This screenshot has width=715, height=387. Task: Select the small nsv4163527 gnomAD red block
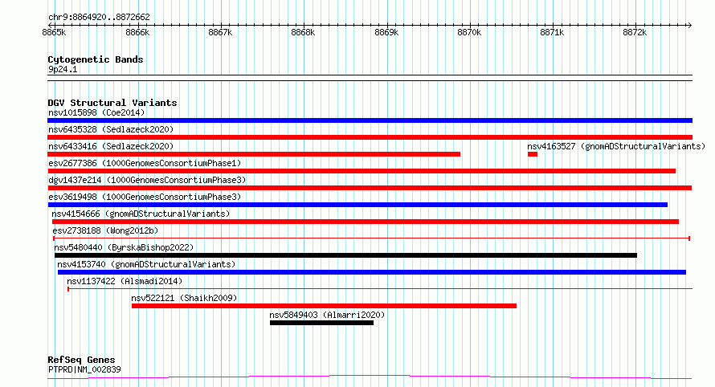(x=532, y=154)
